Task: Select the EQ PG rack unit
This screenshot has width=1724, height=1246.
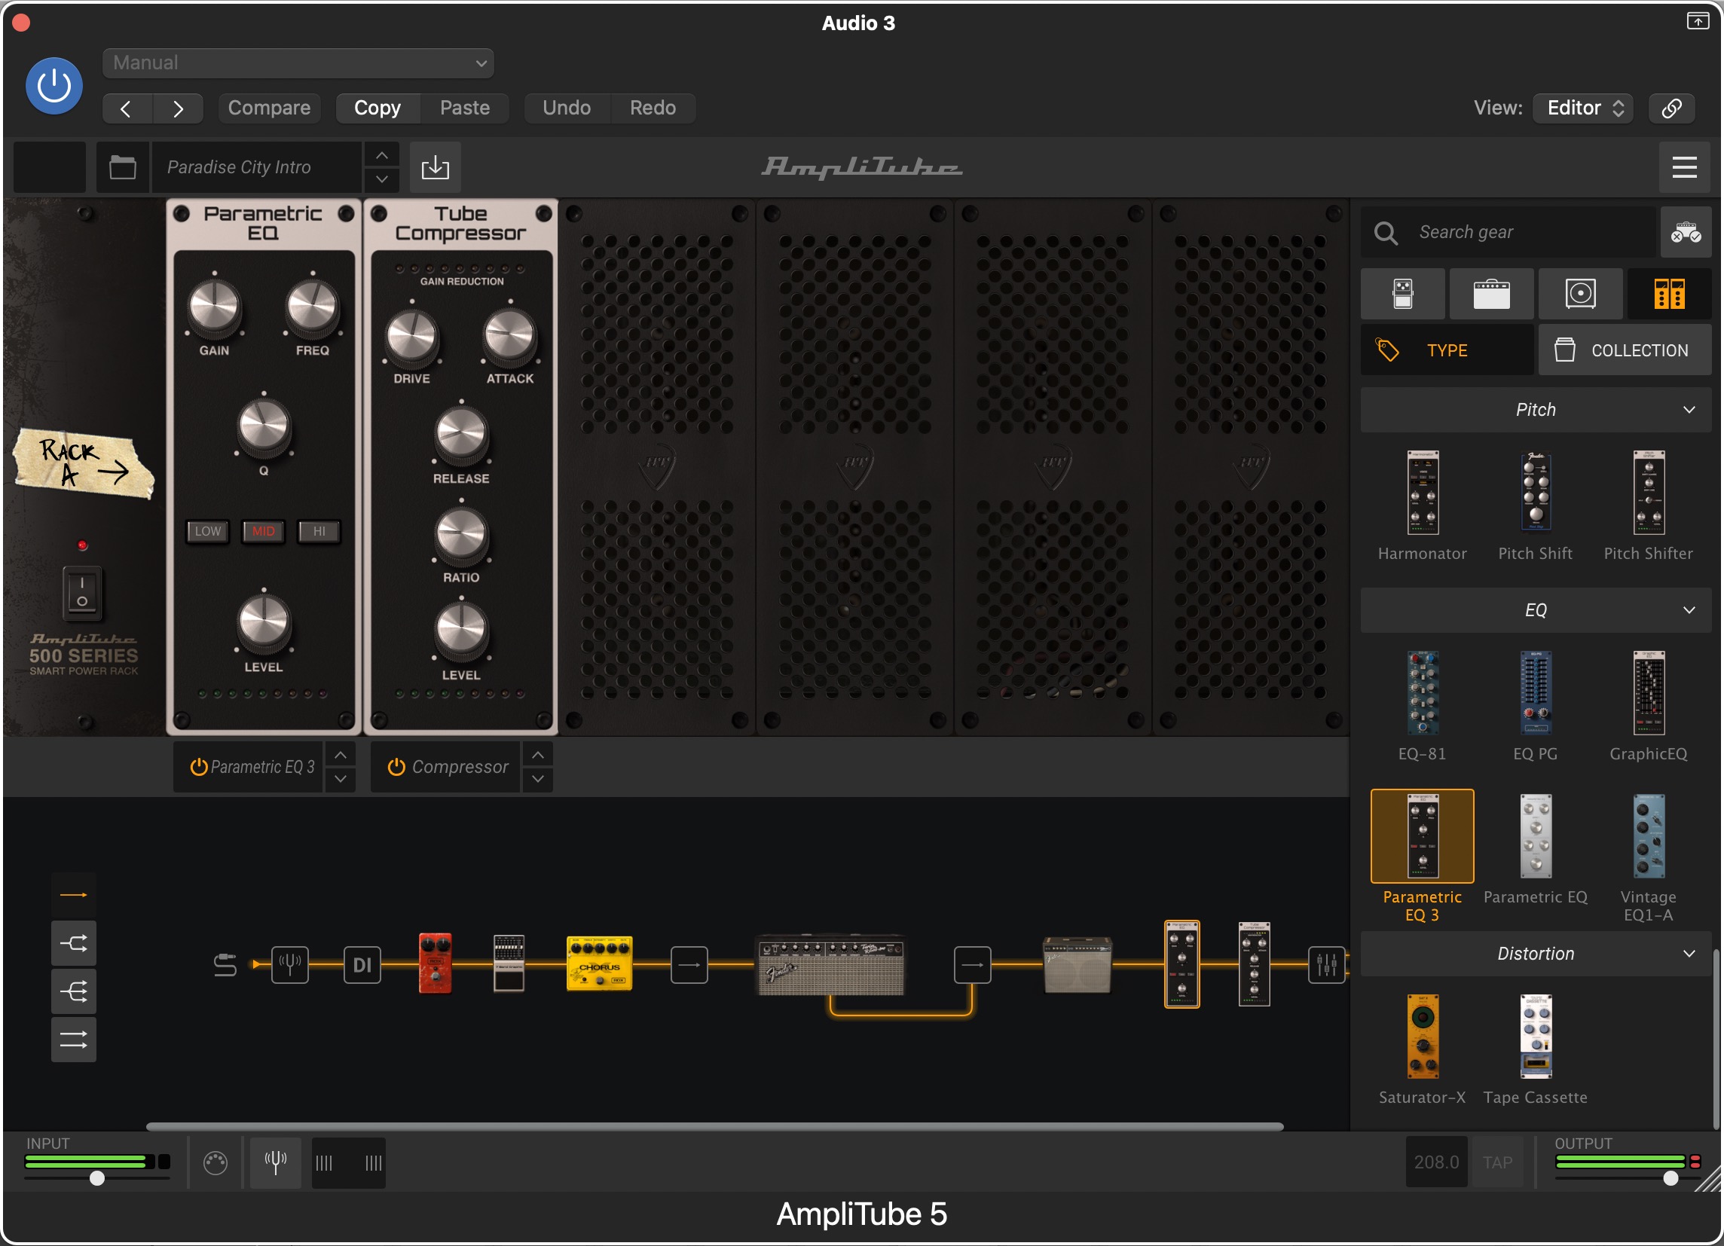Action: pyautogui.click(x=1536, y=707)
